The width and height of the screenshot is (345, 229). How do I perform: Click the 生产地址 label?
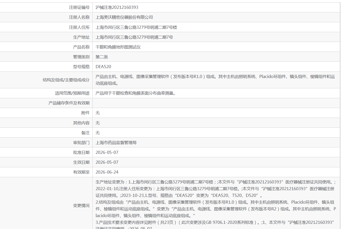[x=81, y=37]
